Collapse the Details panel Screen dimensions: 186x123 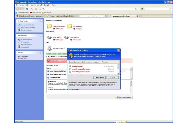(41, 52)
